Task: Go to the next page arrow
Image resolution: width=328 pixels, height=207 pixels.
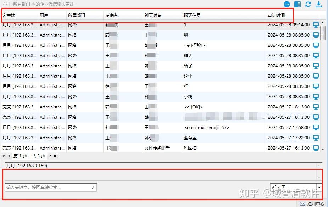Action: (x=50, y=156)
